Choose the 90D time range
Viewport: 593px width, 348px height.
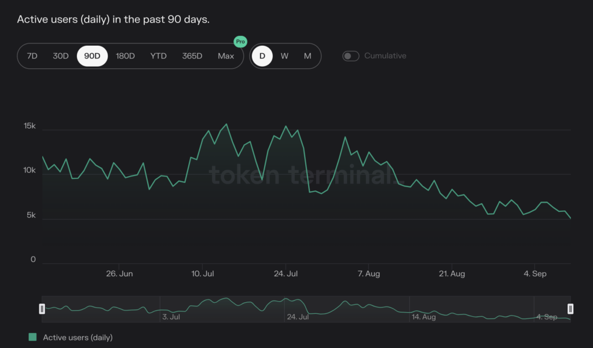click(92, 56)
